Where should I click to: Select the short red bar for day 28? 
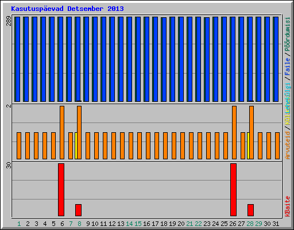(250, 210)
